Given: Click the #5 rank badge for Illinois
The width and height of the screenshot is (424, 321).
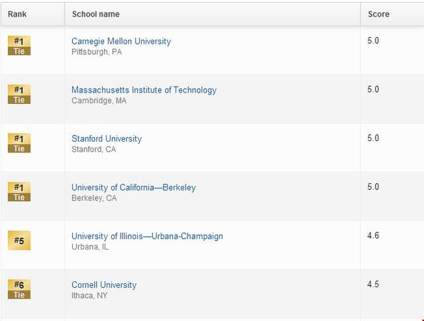Looking at the screenshot, I should tap(19, 240).
